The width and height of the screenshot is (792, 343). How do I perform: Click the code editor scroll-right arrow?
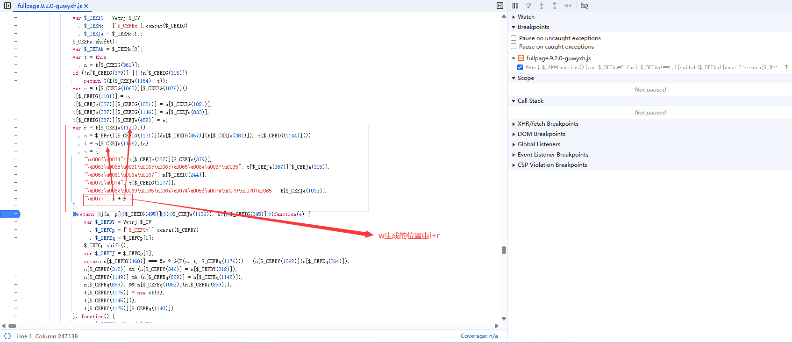pos(497,326)
